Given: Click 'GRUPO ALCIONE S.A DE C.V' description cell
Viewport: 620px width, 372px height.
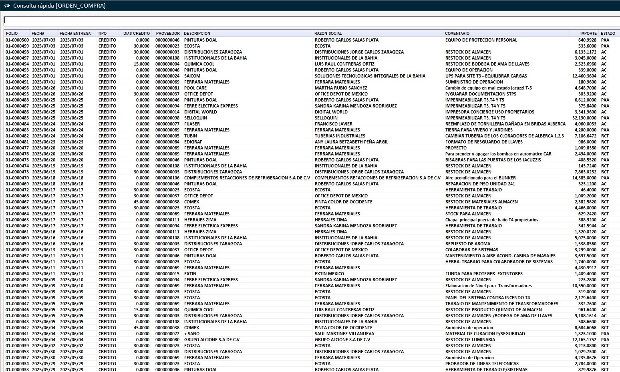Looking at the screenshot, I should point(212,340).
